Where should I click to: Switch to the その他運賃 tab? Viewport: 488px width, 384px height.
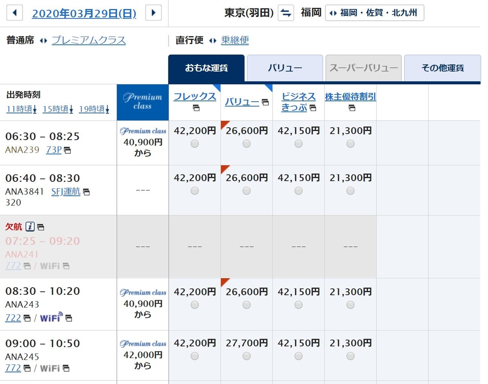442,68
